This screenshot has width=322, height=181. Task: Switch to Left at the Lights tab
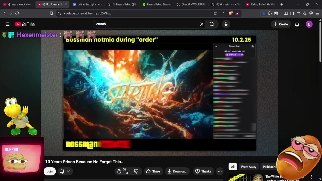point(87,4)
